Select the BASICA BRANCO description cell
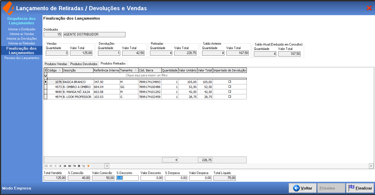The height and width of the screenshot is (195, 375). (78, 82)
